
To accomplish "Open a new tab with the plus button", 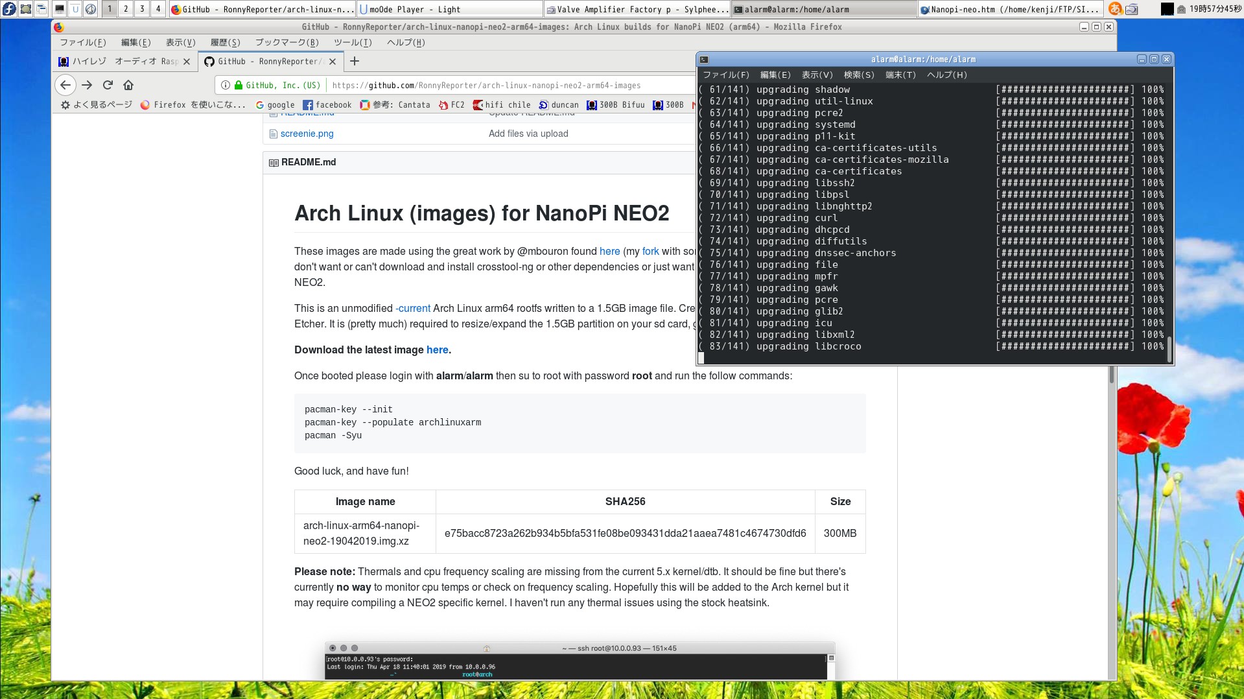I will point(354,61).
